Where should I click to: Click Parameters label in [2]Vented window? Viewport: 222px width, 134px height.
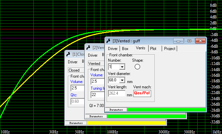point(96,116)
